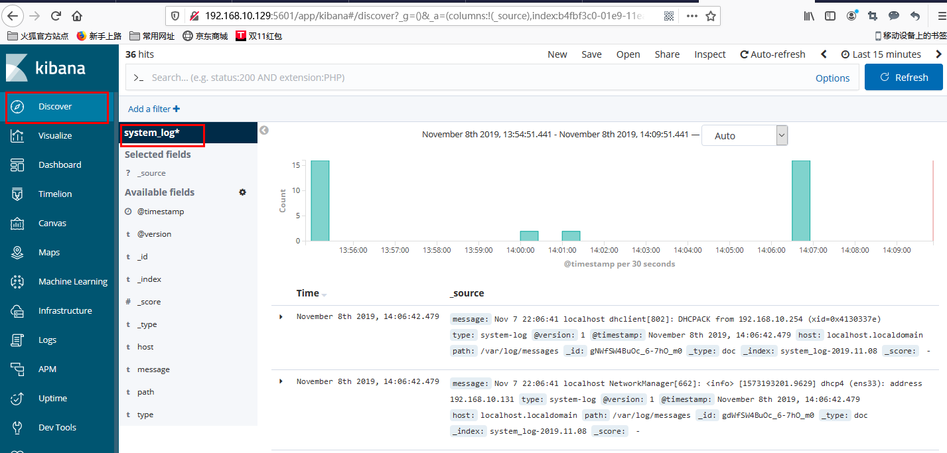Click Save in the top menu
Screen dimensions: 947x453
(x=592, y=54)
